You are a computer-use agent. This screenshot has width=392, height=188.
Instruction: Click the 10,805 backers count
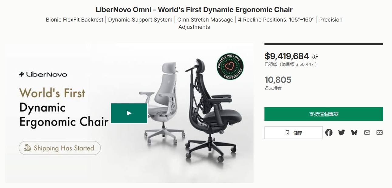coord(278,80)
